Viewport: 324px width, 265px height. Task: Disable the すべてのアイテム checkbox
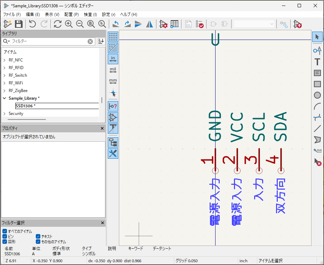pos(5,231)
